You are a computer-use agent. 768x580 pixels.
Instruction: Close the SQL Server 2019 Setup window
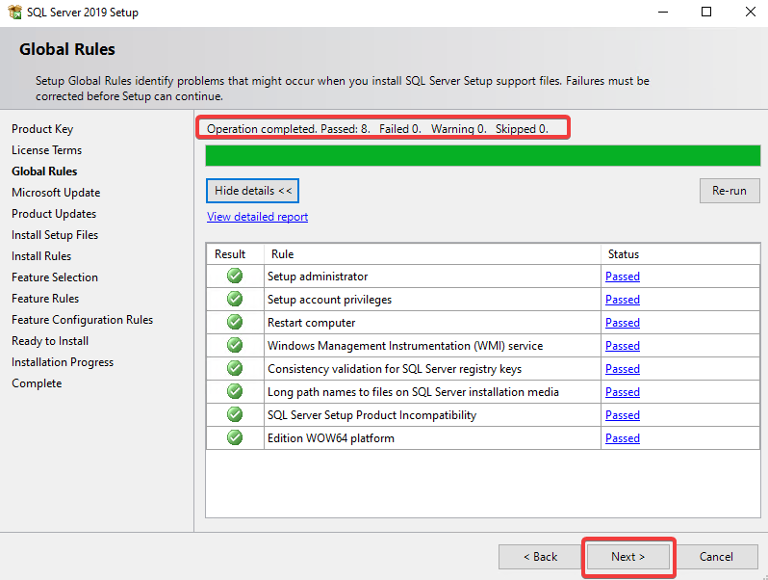750,12
